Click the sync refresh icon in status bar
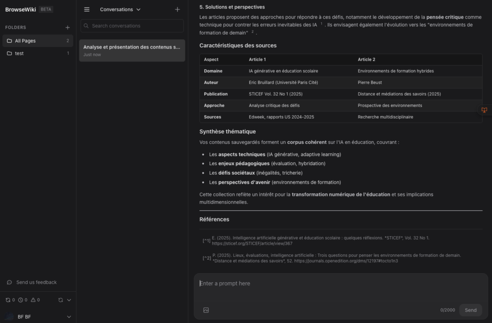Viewport: 492px width, 323px height. point(61,300)
